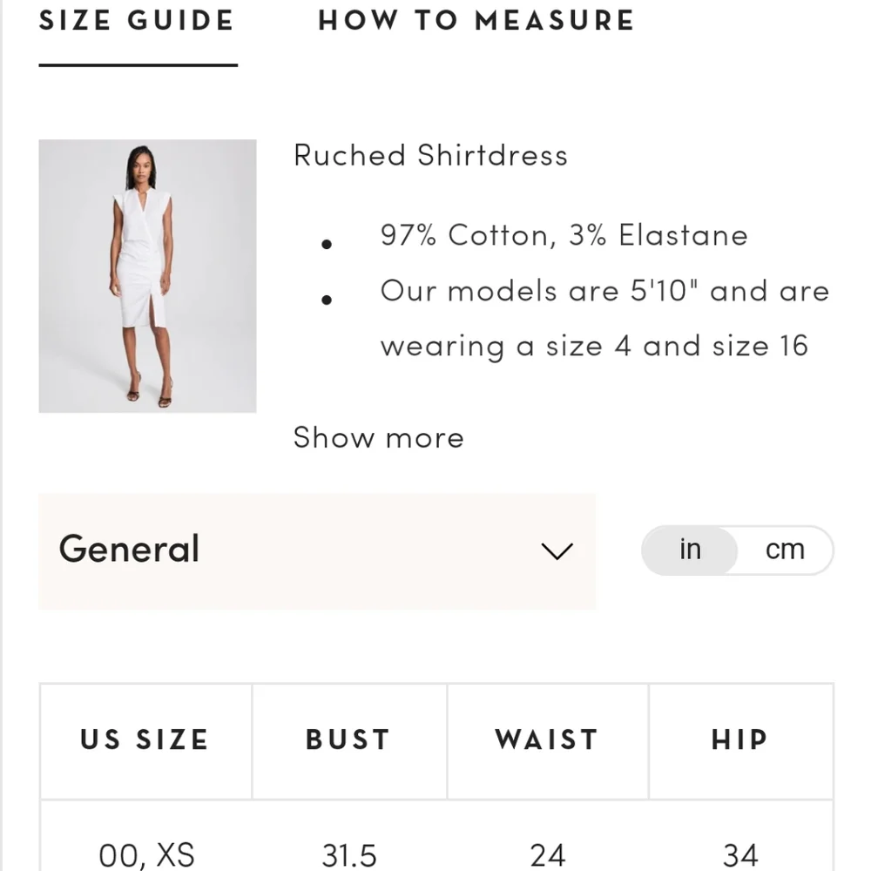
Task: Toggle the inches/centimeters unit switch
Action: [x=737, y=549]
